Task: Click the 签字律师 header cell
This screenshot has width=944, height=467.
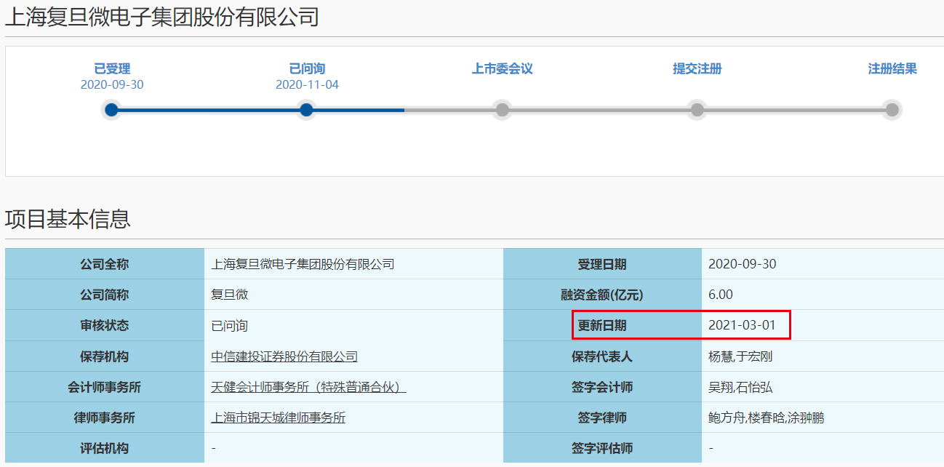Action: coord(602,417)
